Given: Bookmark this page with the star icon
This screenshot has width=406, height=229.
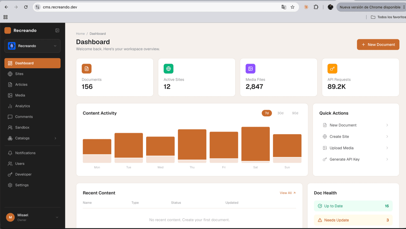Looking at the screenshot, I should tap(293, 7).
